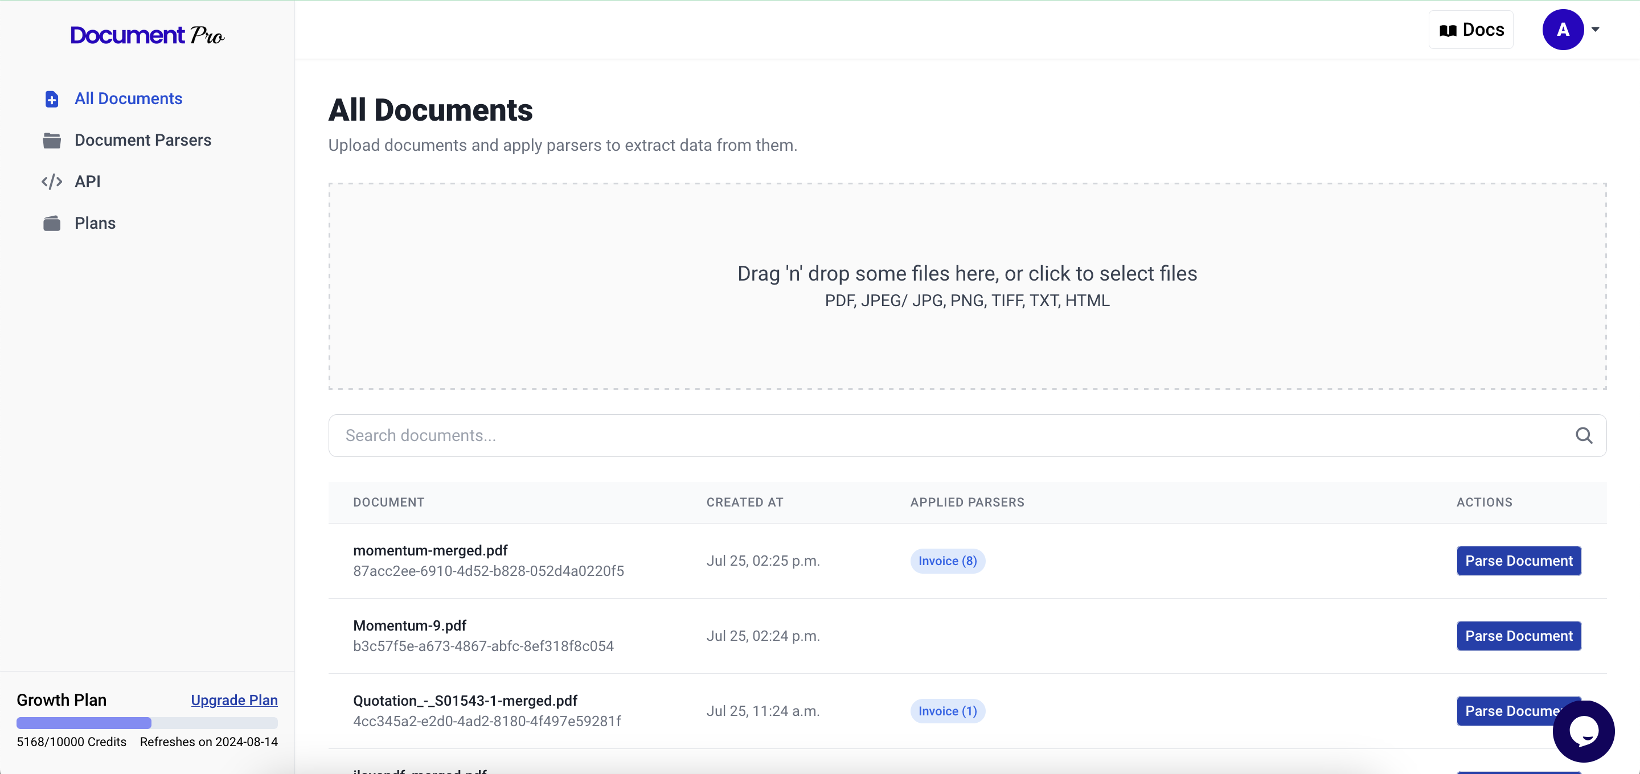
Task: Click the user avatar A
Action: click(x=1563, y=29)
